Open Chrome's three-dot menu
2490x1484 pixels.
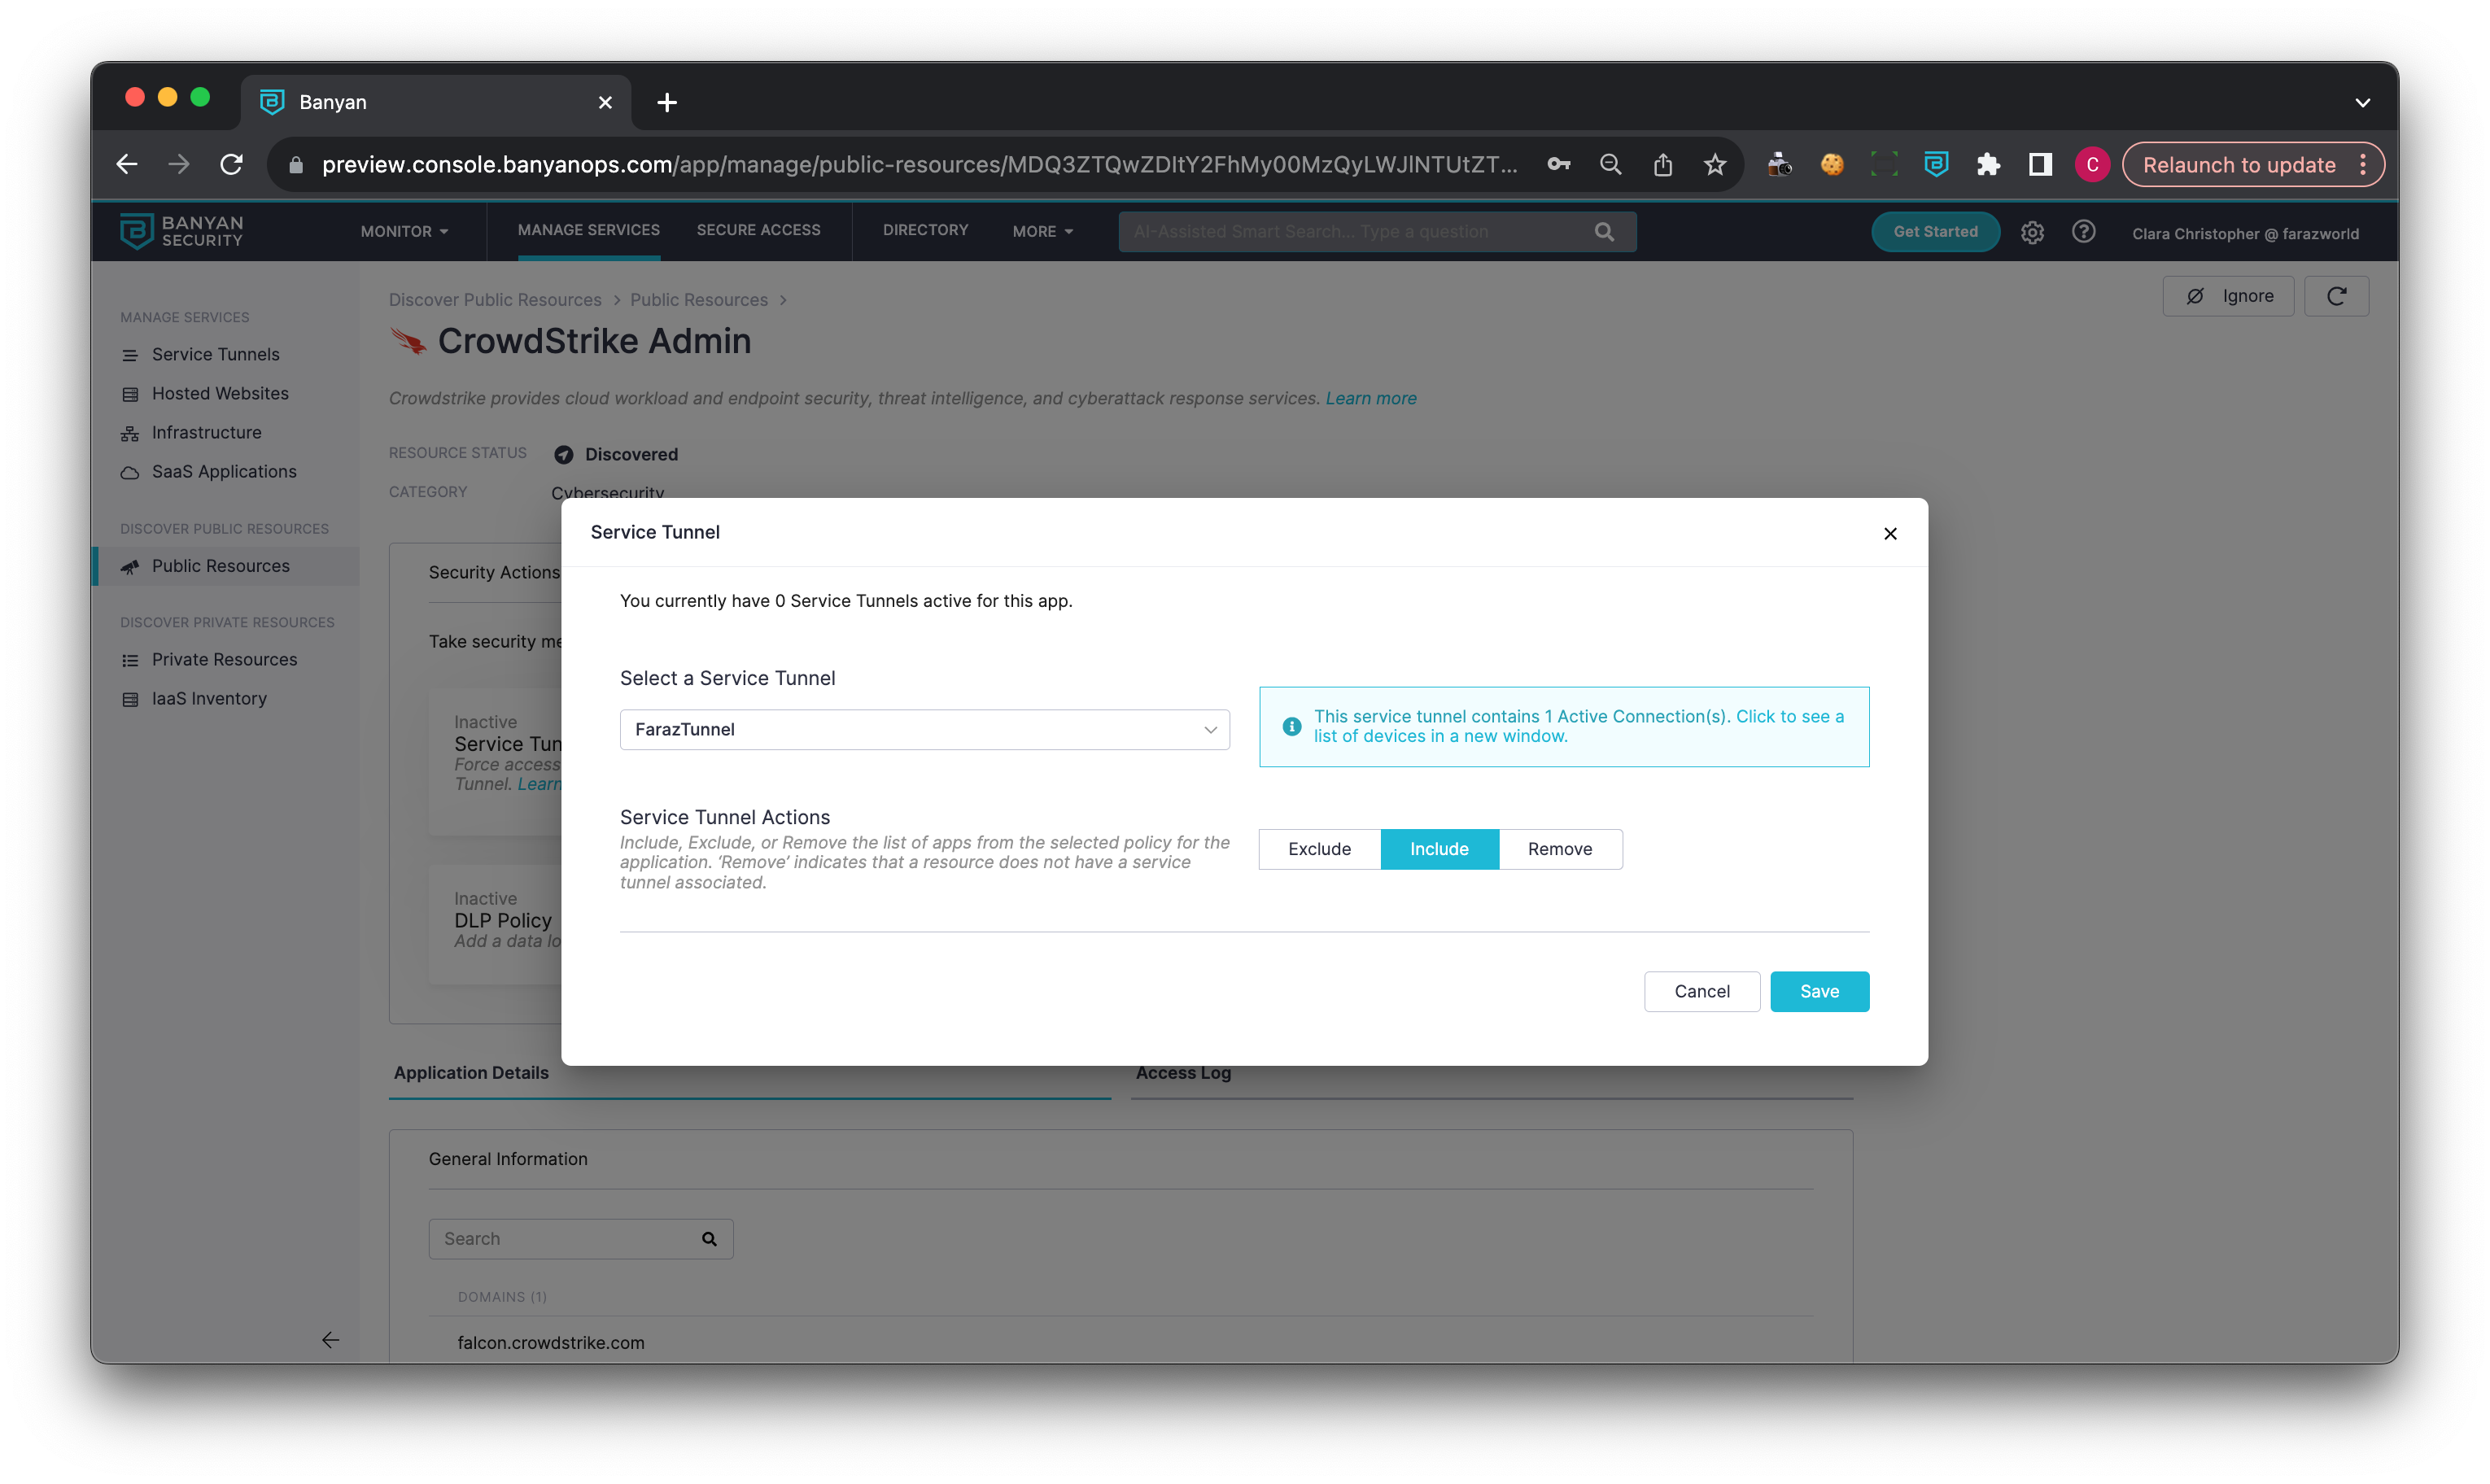coord(2363,165)
